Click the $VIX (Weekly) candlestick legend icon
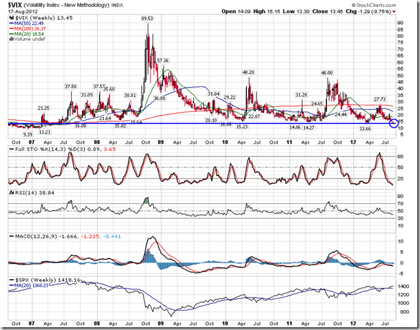Viewport: 420px width, 330px height. (11, 19)
